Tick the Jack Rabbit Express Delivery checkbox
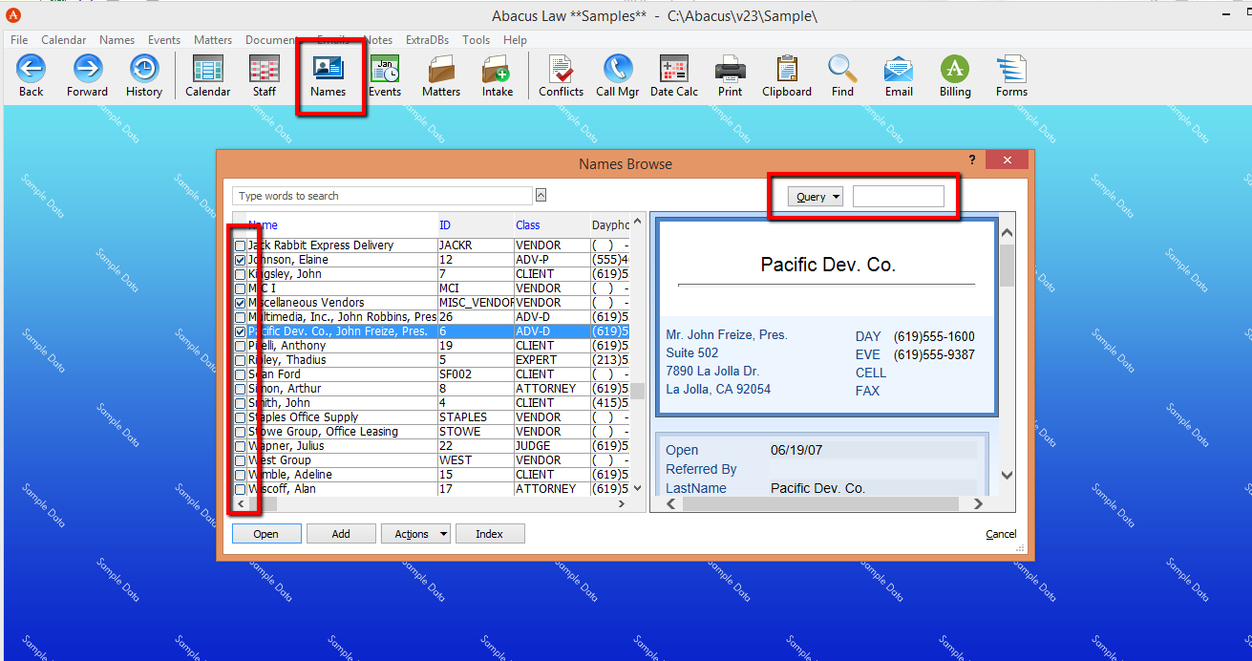Viewport: 1252px width, 661px height. pos(240,245)
